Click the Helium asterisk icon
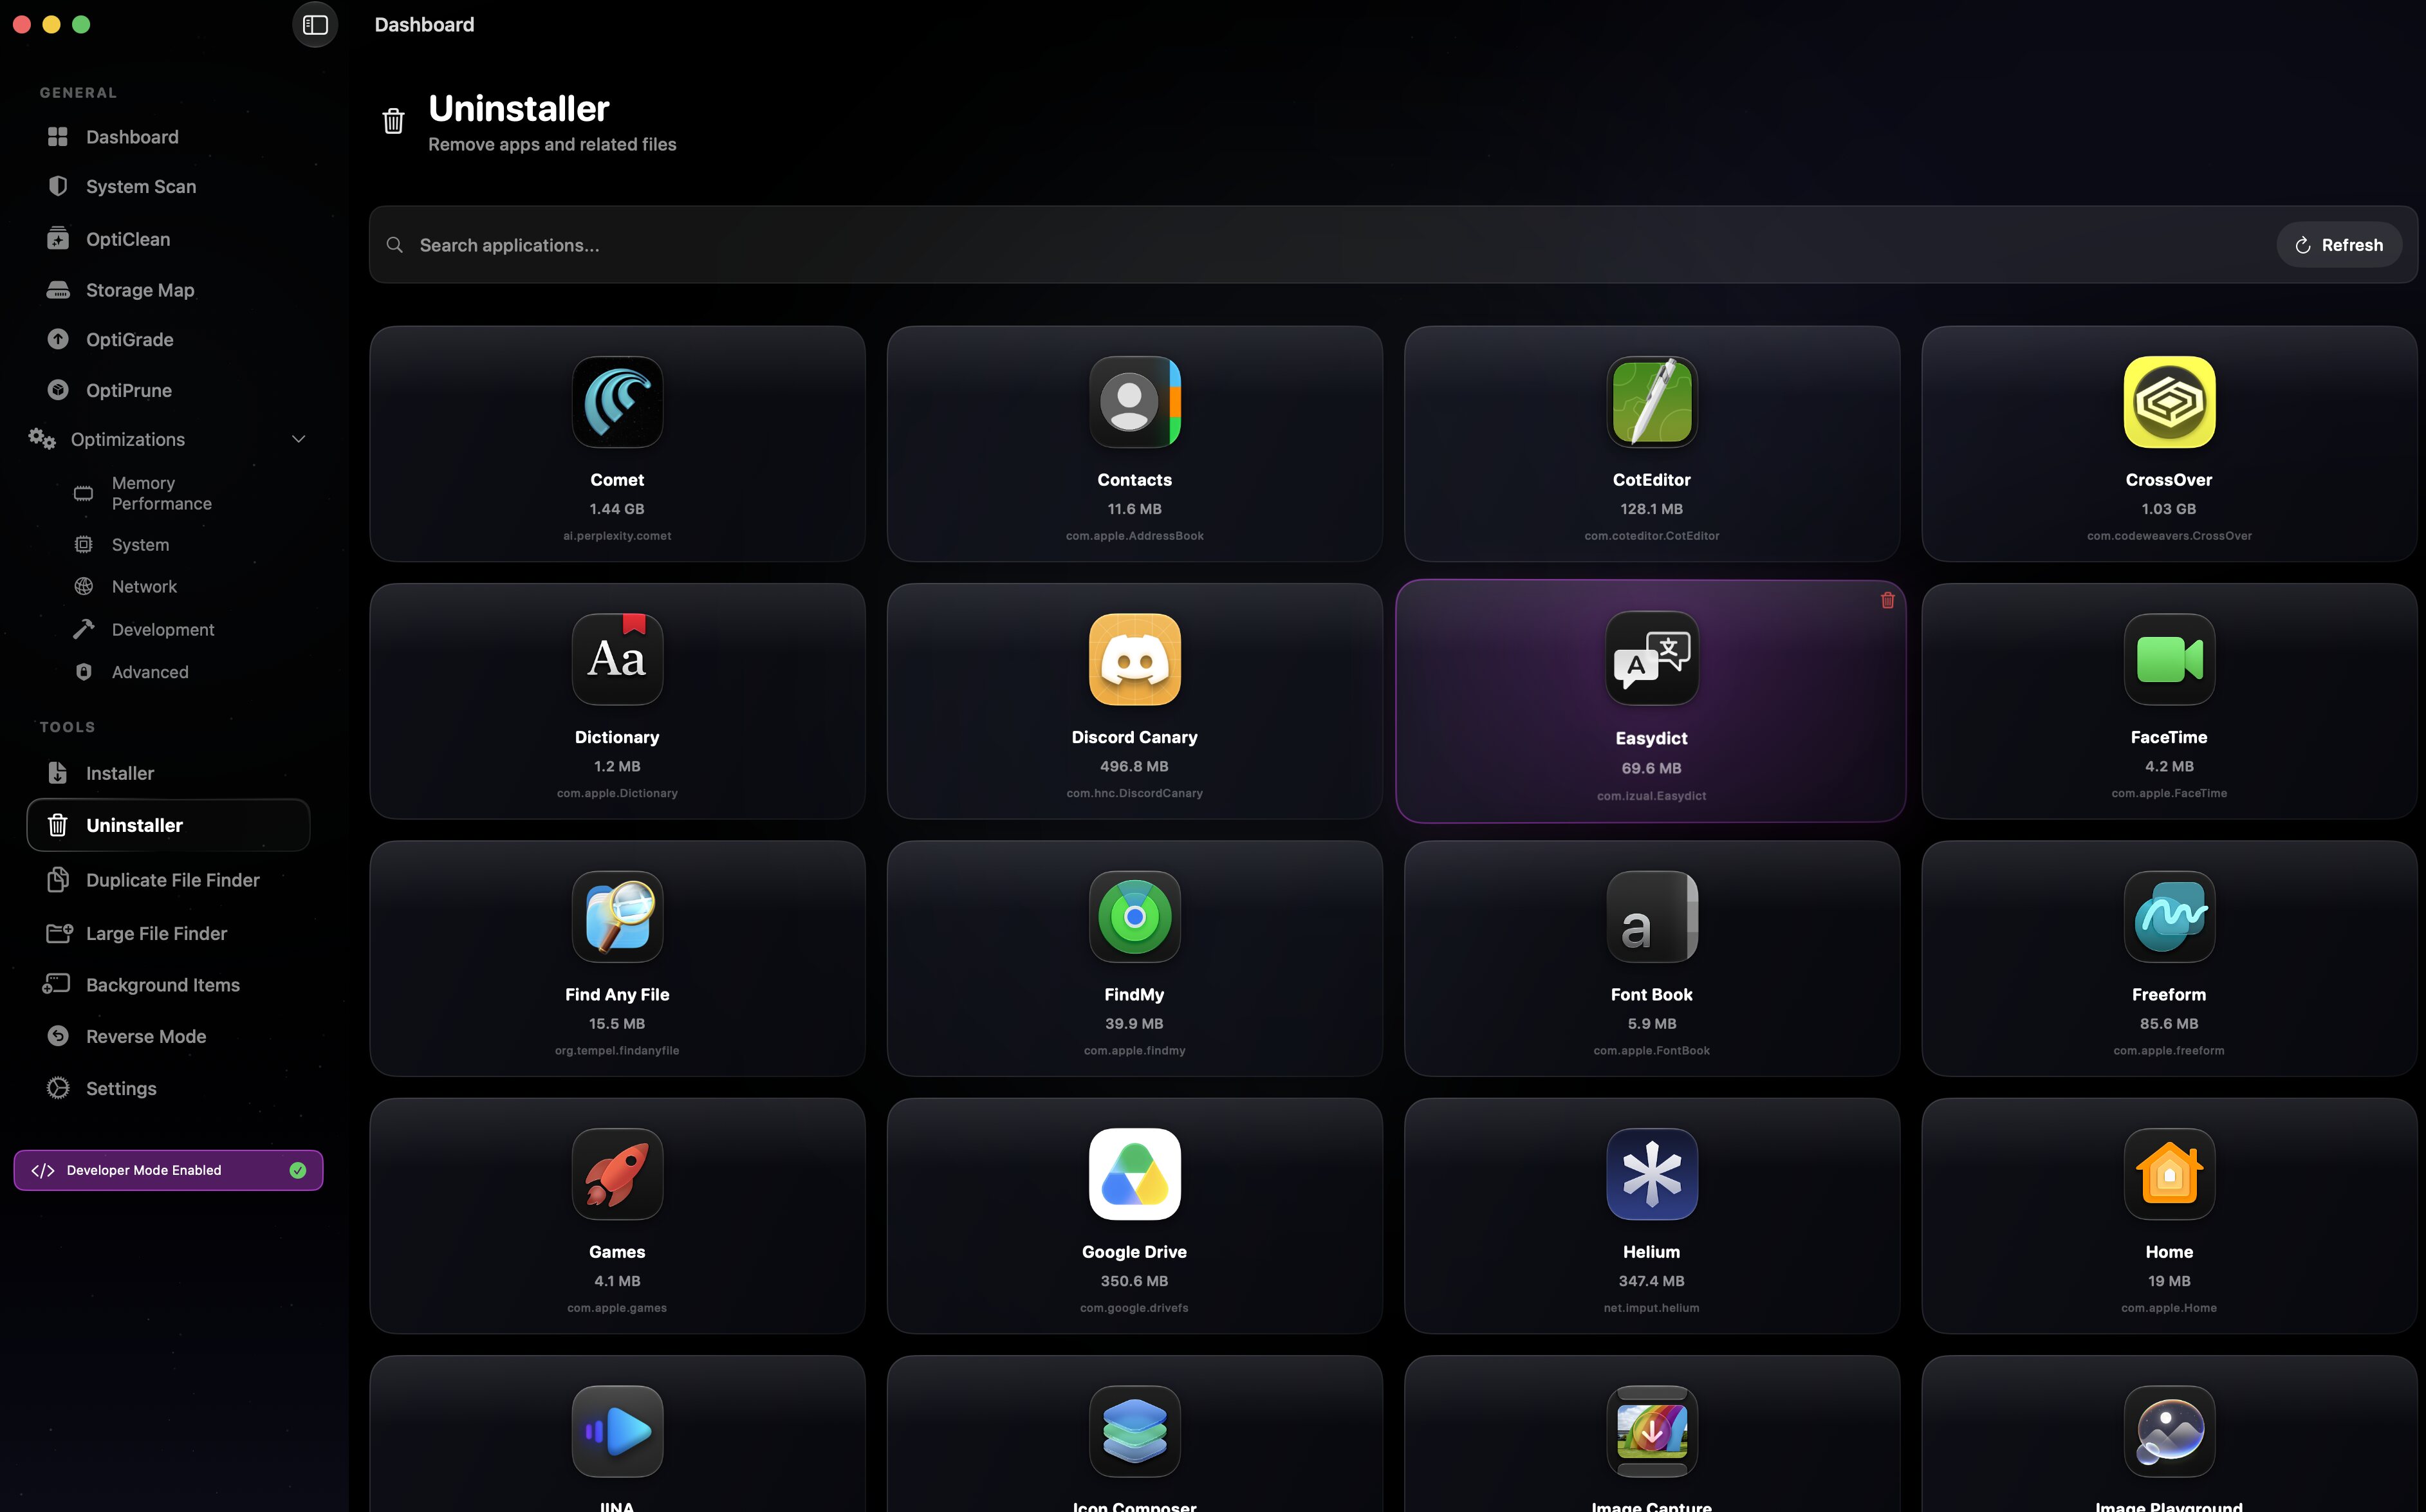Viewport: 2426px width, 1512px height. click(1651, 1173)
